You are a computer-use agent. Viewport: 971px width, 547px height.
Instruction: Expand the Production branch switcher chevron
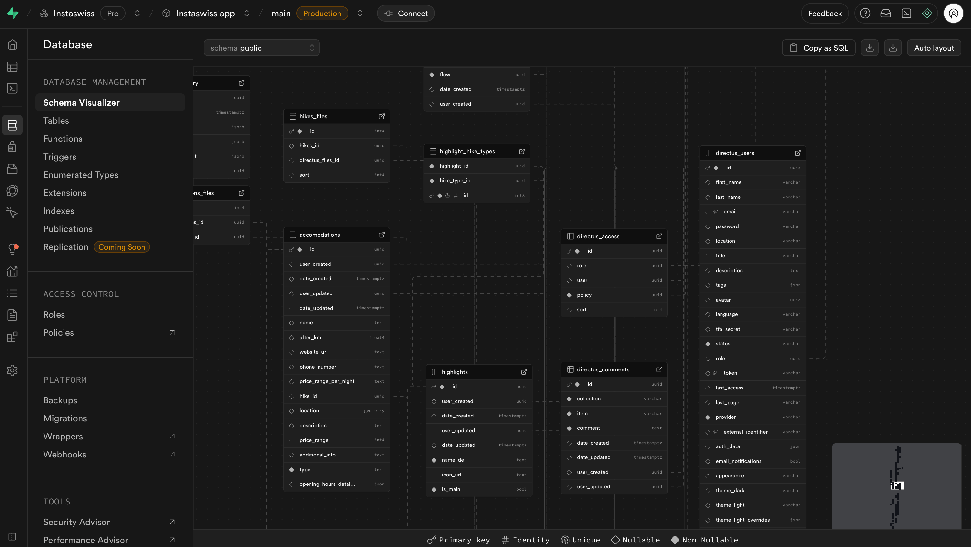pyautogui.click(x=360, y=13)
